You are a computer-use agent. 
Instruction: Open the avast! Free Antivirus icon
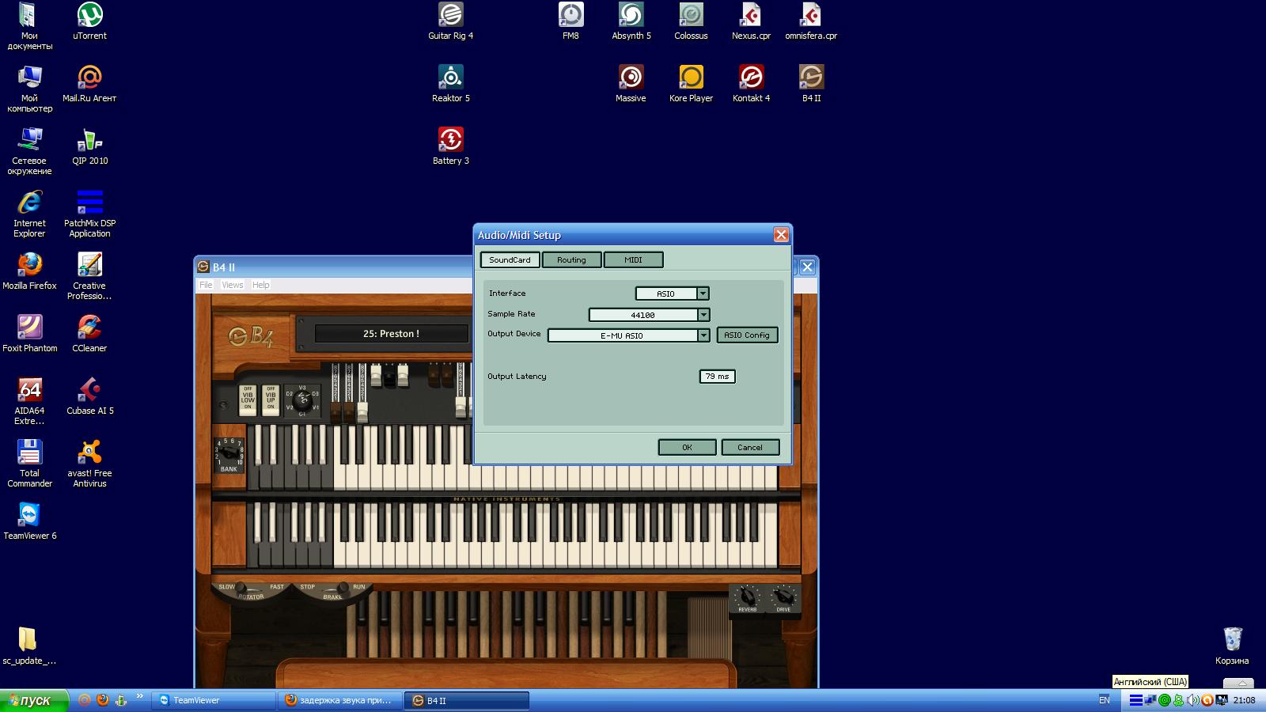pos(89,464)
